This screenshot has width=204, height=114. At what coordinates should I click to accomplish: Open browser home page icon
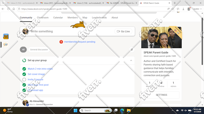coord(14,9)
